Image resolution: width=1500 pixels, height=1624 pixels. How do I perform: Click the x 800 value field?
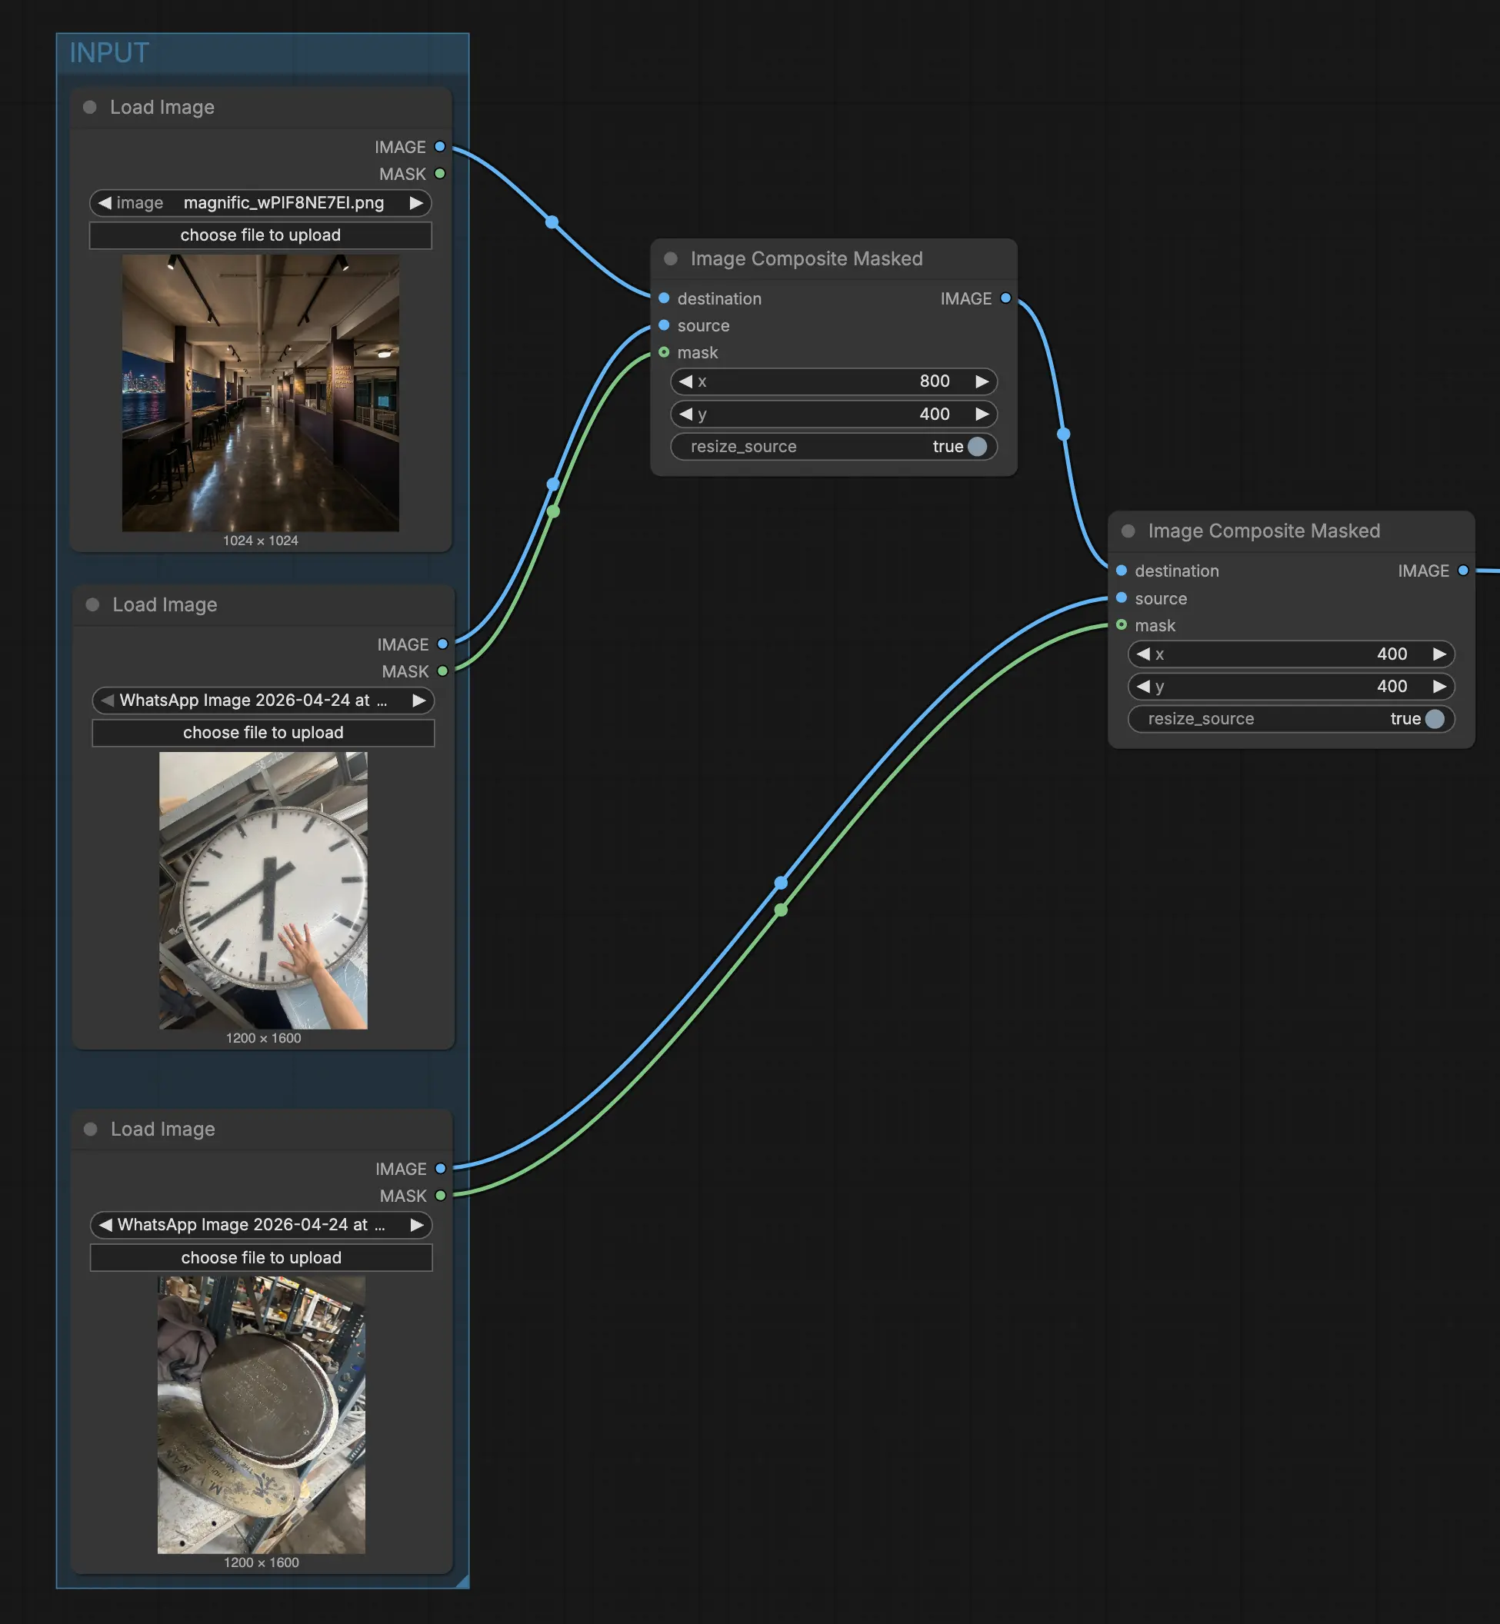[834, 381]
